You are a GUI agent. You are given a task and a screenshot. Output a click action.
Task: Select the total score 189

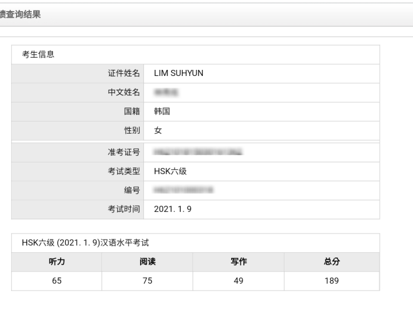[332, 281]
